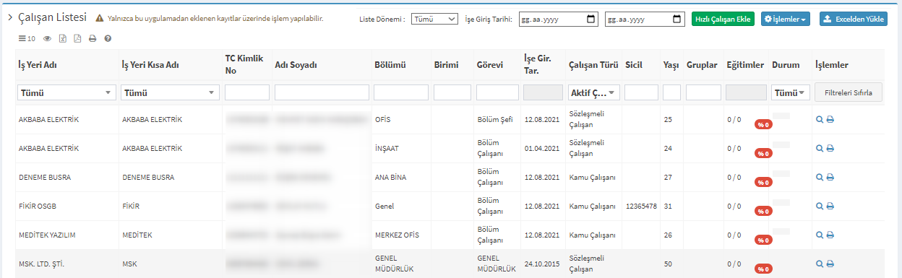Click the second end date input field
The image size is (902, 278).
click(645, 19)
